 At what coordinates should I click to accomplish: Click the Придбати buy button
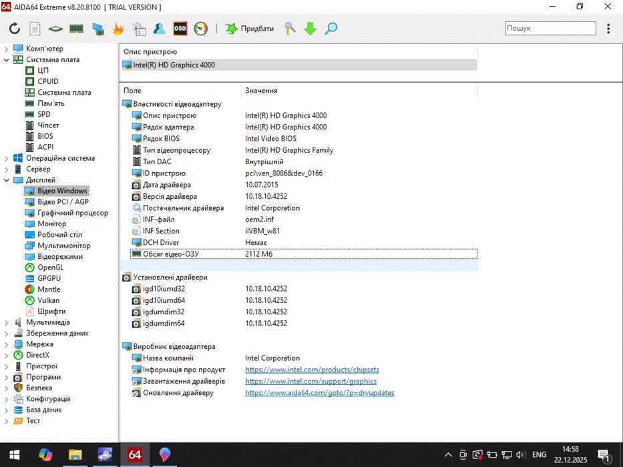coord(249,29)
